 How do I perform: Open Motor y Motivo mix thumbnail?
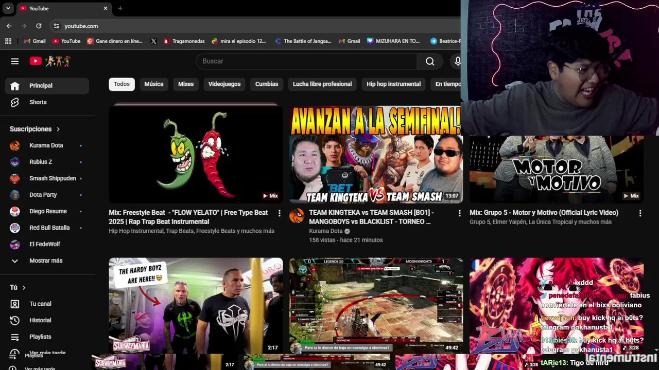point(557,169)
